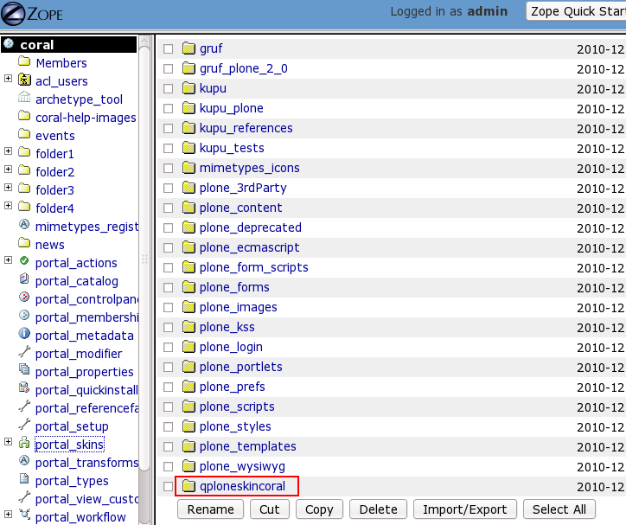Expand the portal_actions tree node

(x=8, y=259)
